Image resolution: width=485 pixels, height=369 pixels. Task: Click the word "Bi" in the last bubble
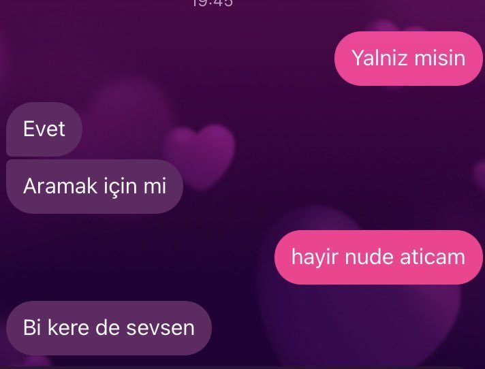[x=32, y=327]
